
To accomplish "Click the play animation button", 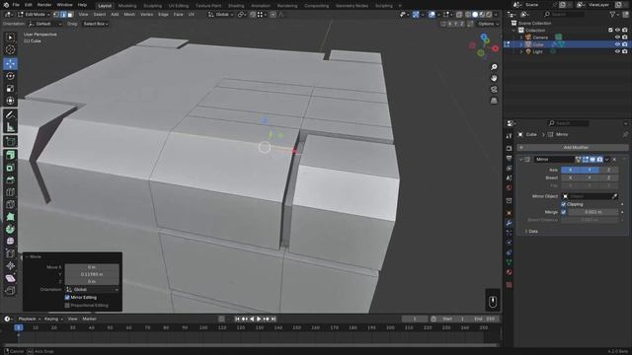I will pyautogui.click(x=259, y=319).
